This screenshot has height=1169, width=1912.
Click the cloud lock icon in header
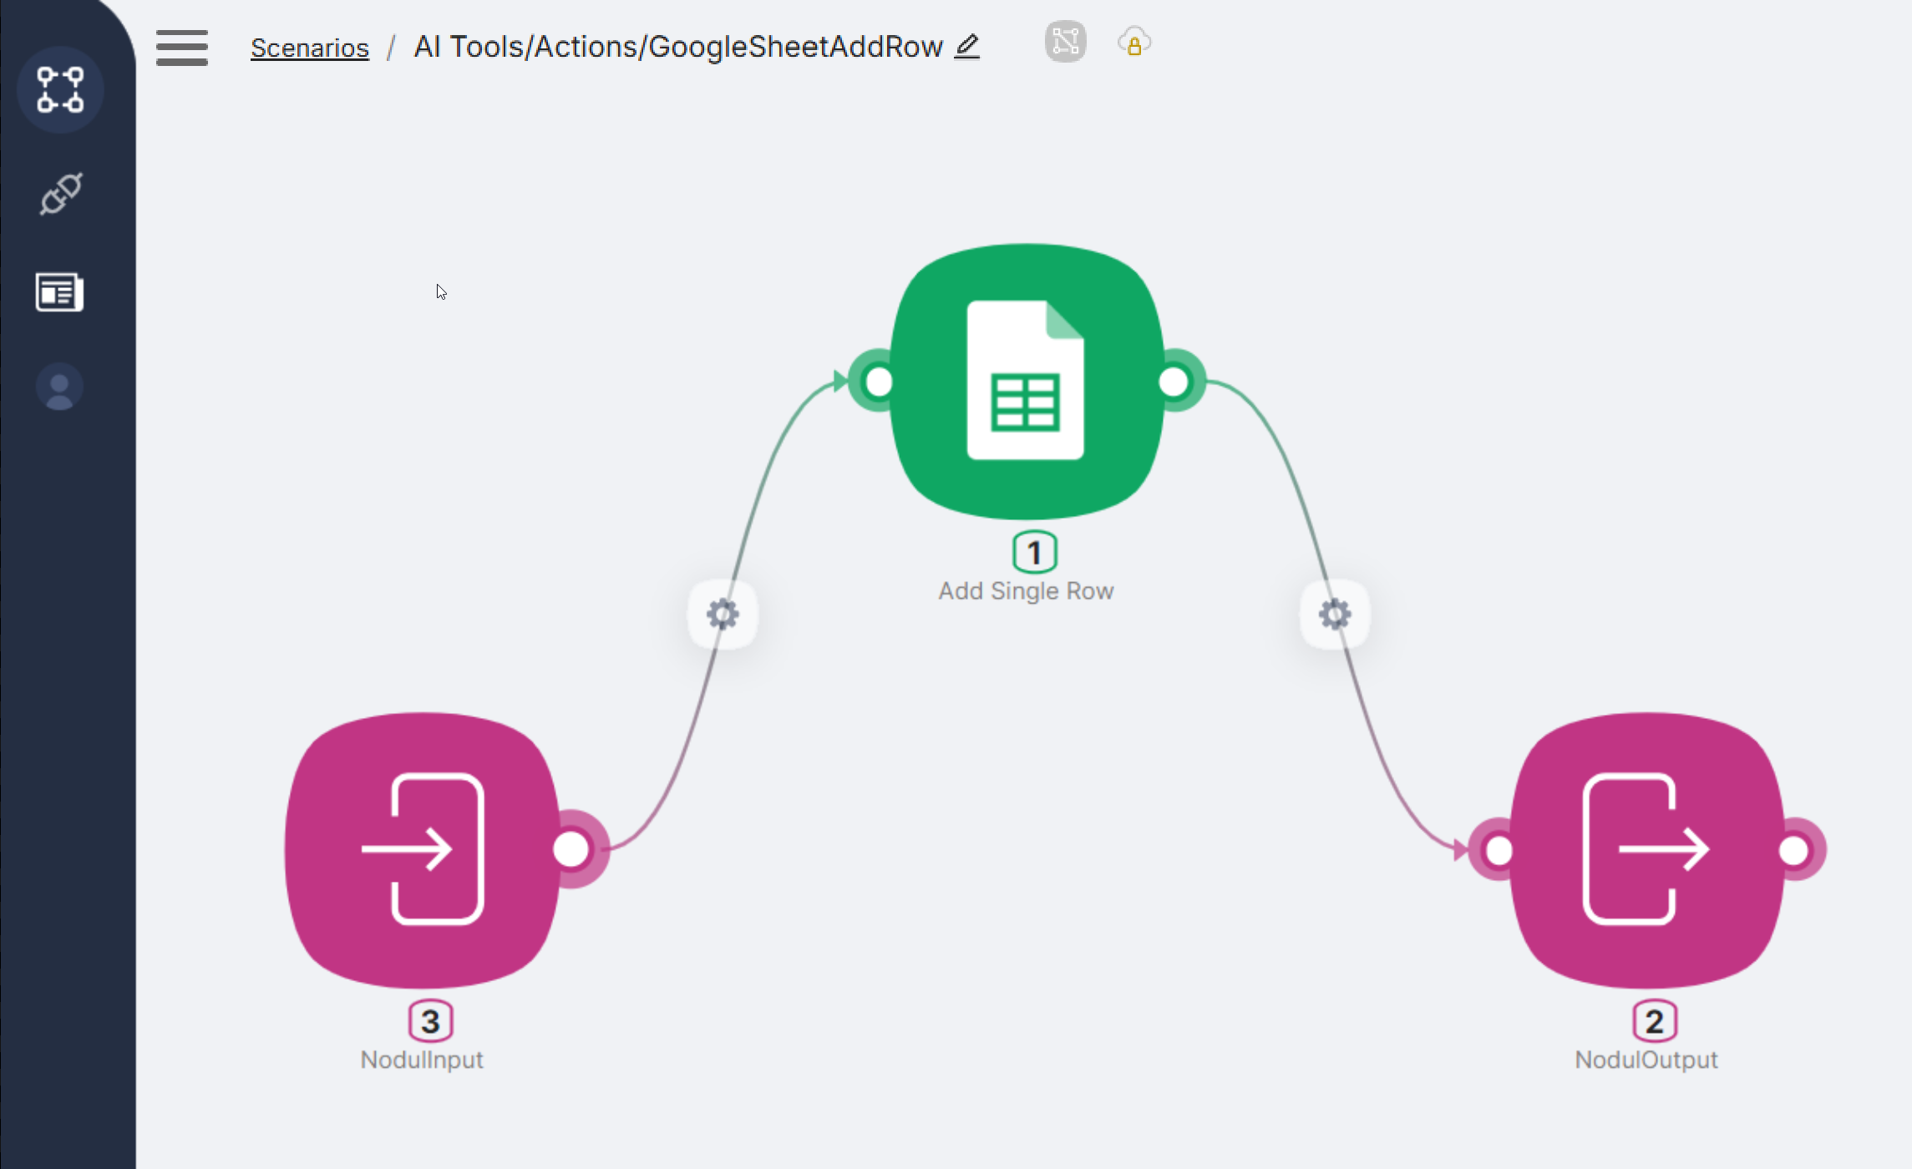[x=1134, y=43]
